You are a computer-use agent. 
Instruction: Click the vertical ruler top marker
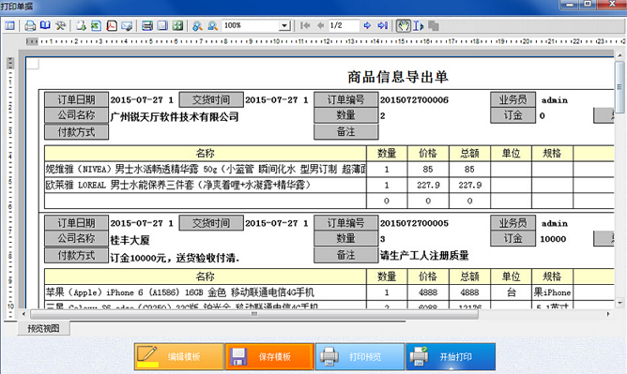click(10, 63)
